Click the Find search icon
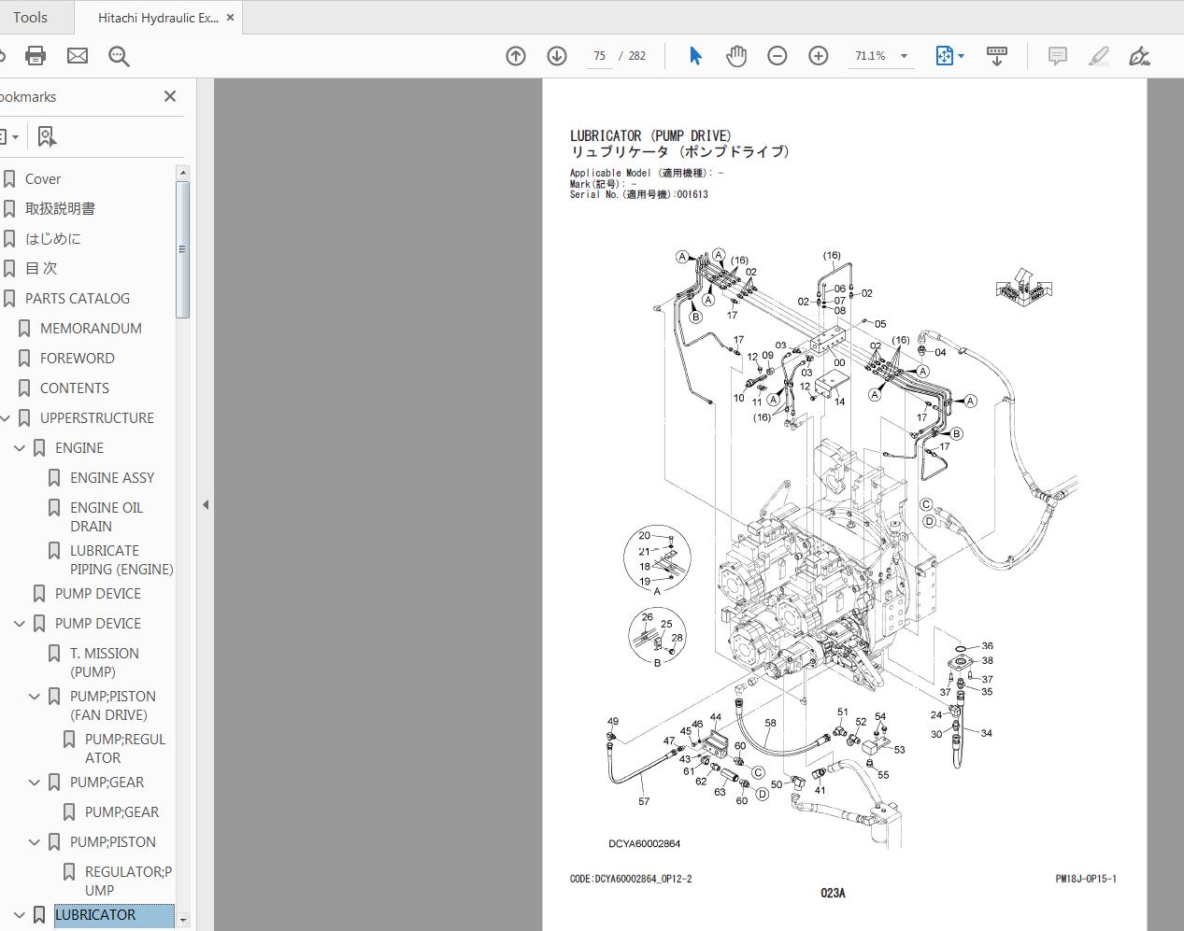 click(x=118, y=56)
